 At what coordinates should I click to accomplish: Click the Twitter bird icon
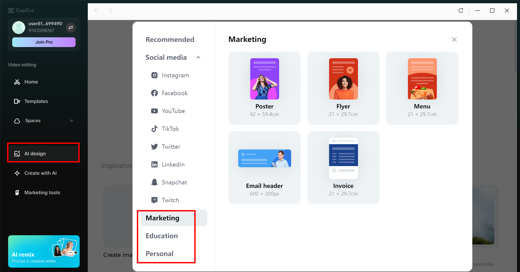pyautogui.click(x=154, y=147)
